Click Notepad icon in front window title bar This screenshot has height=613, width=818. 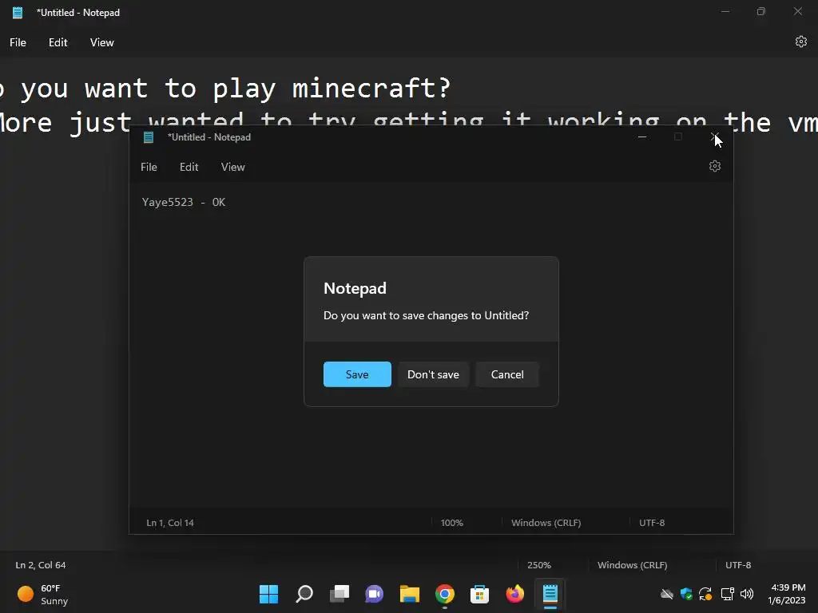click(x=149, y=137)
